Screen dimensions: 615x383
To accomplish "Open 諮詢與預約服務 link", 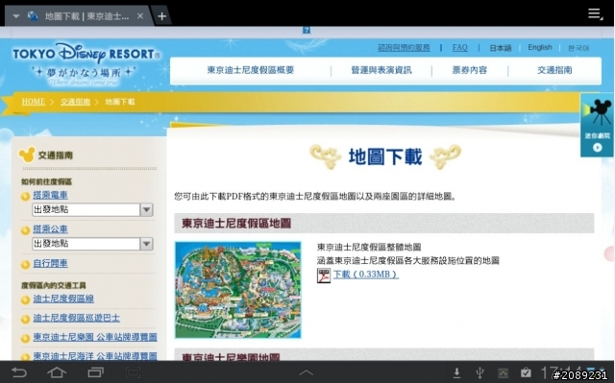I will click(x=404, y=48).
